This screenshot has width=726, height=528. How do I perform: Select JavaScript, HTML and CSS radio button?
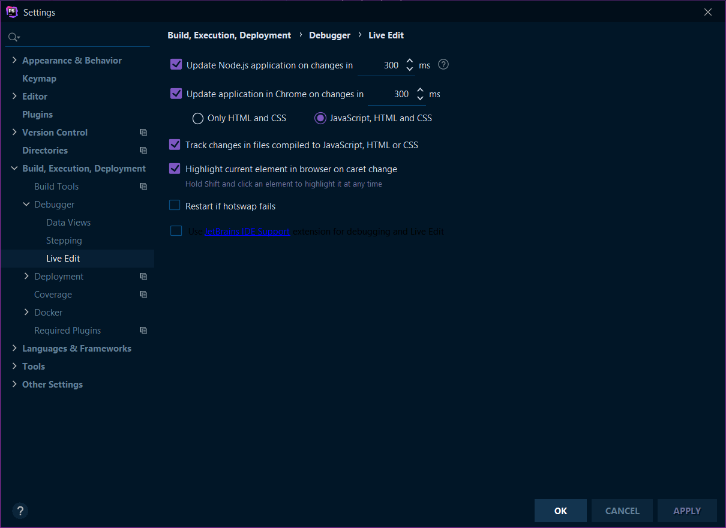[x=320, y=118]
